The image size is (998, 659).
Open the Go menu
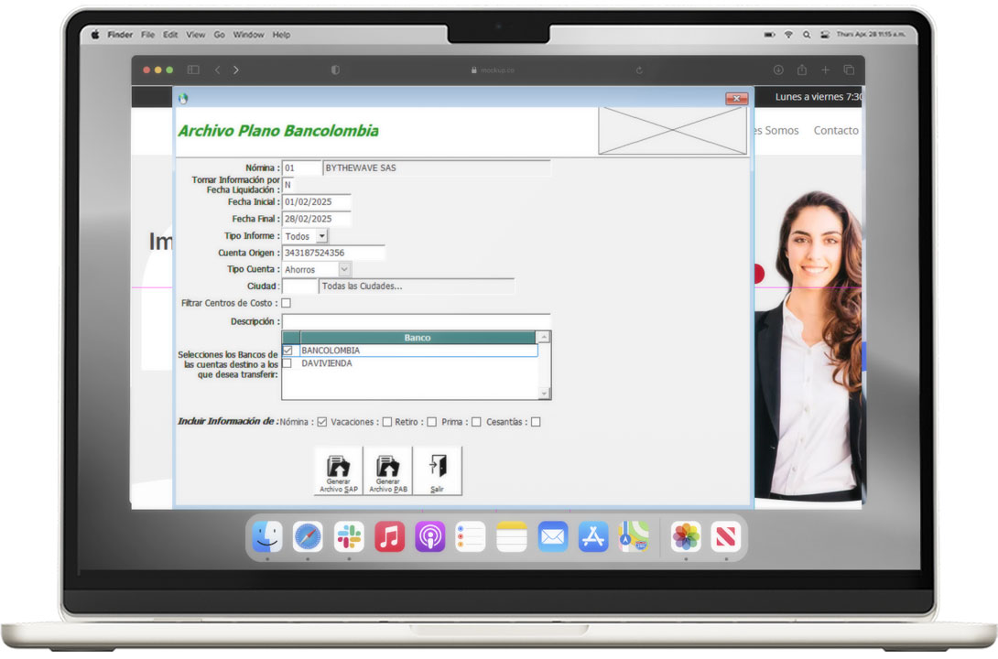click(220, 35)
